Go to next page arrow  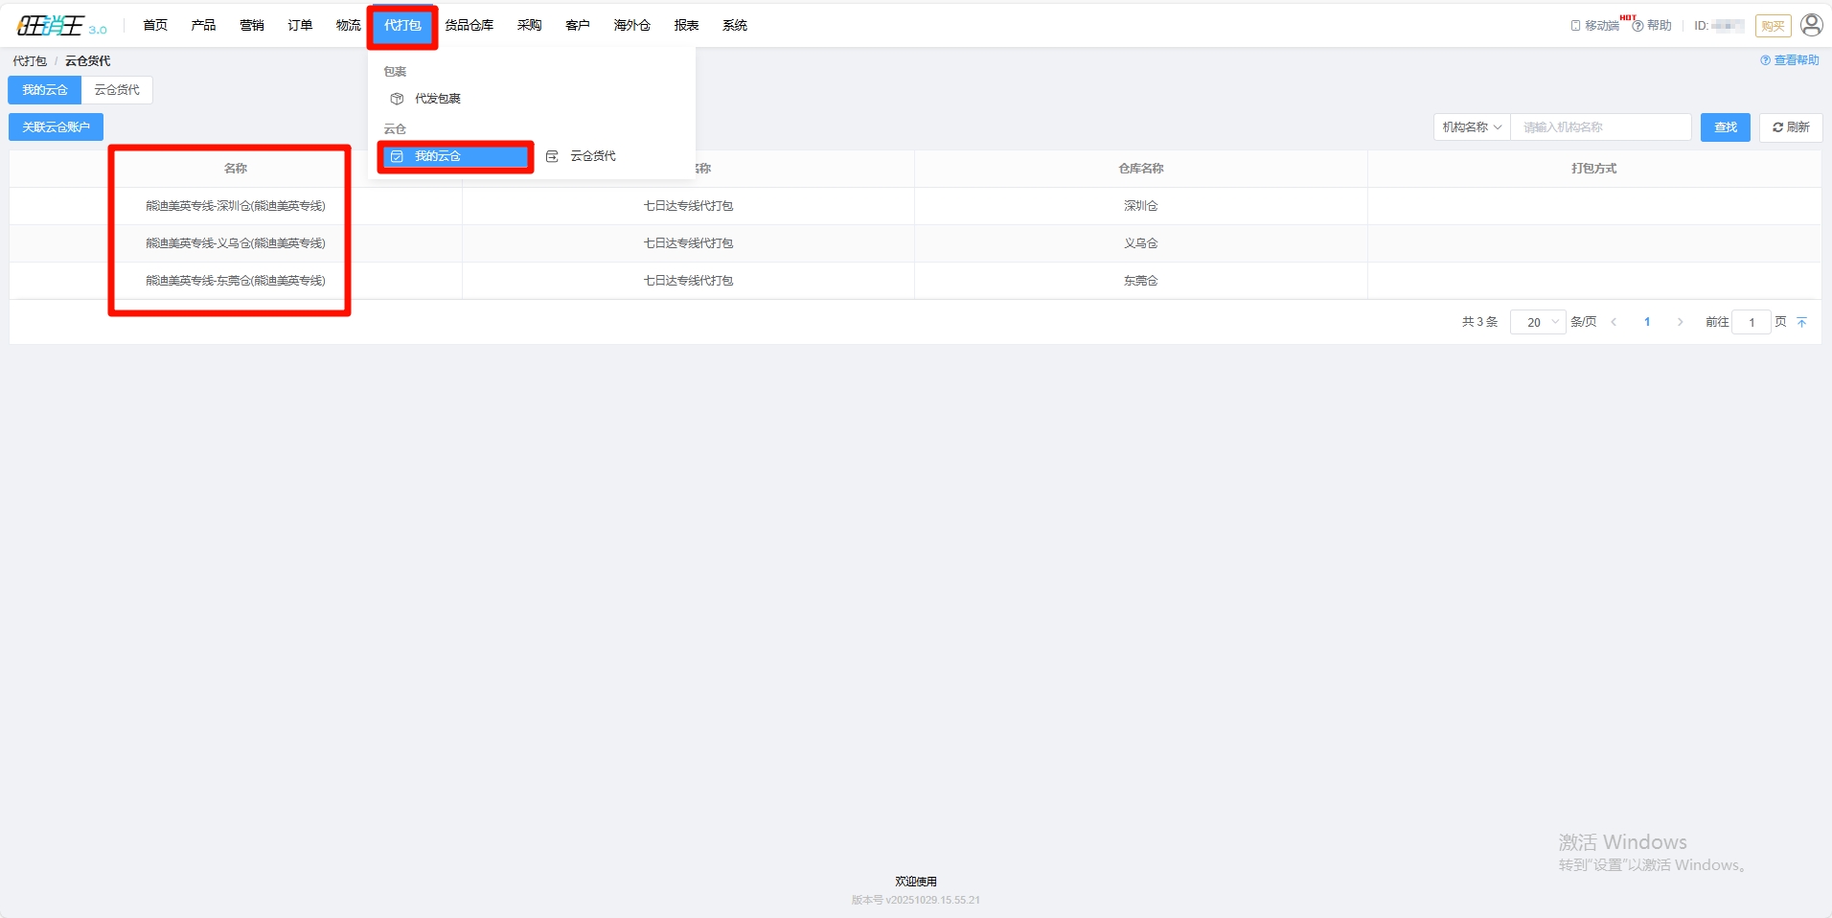click(x=1680, y=323)
